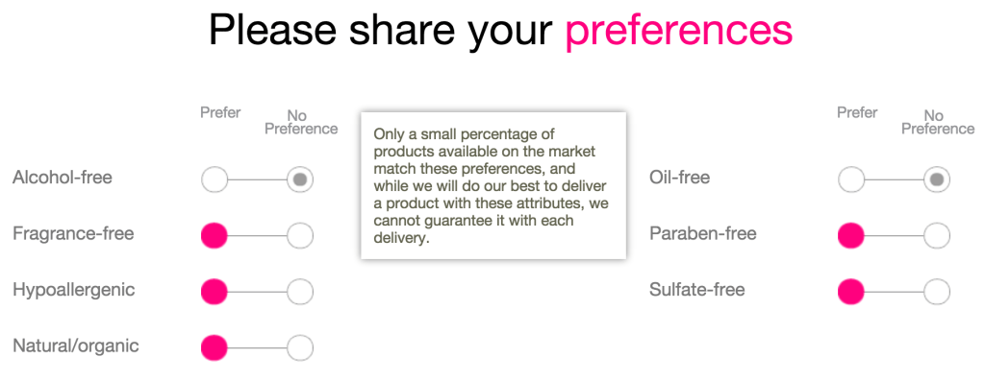Click the product availability tooltip box
The width and height of the screenshot is (985, 381).
point(493,185)
